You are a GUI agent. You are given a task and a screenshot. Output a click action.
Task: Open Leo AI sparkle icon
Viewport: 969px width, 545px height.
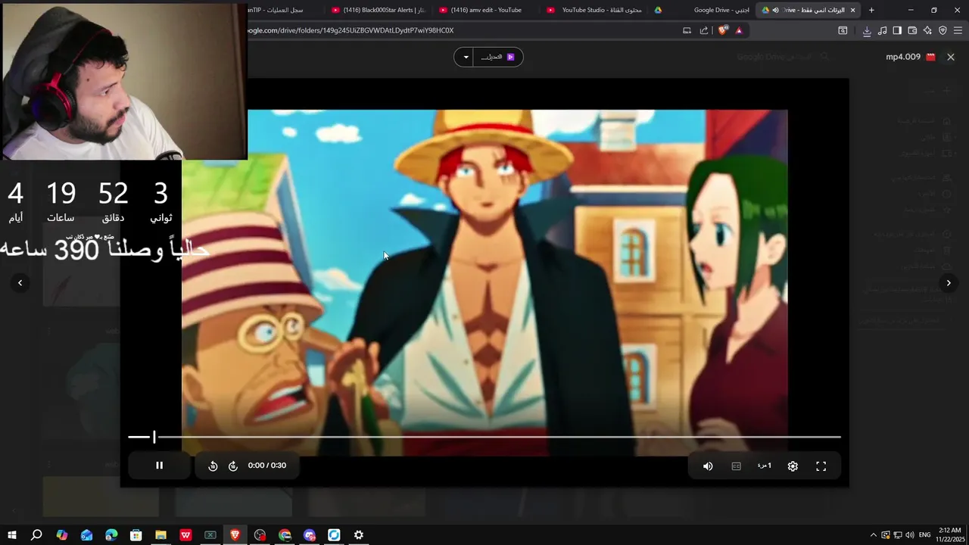927,30
